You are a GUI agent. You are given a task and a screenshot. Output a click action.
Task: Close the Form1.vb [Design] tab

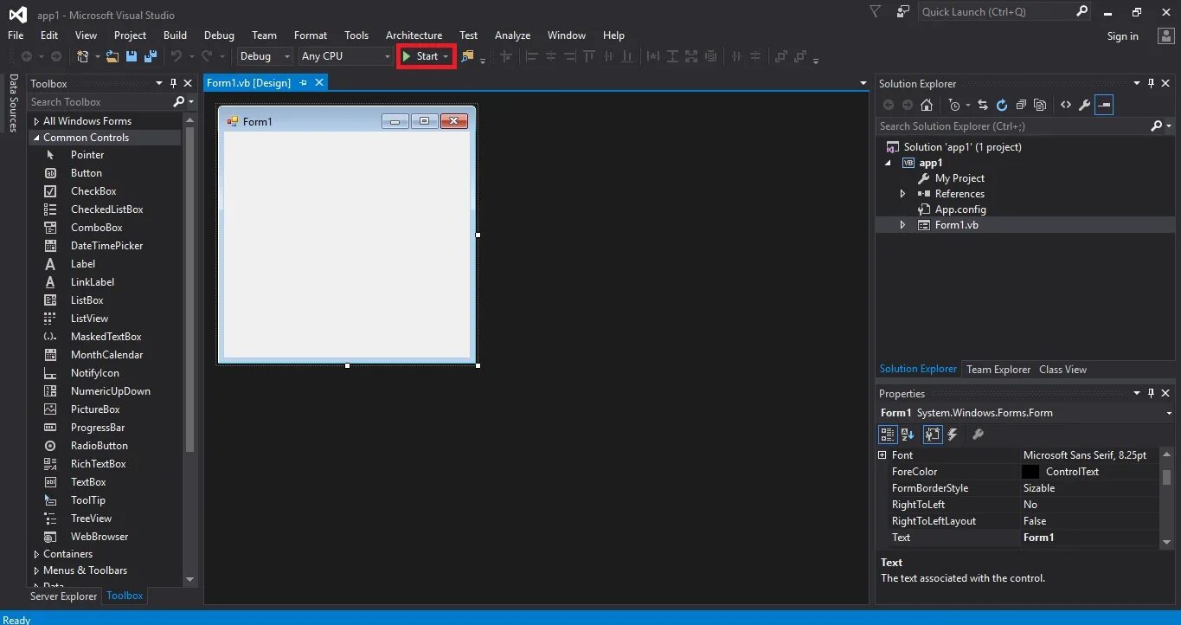click(x=319, y=83)
